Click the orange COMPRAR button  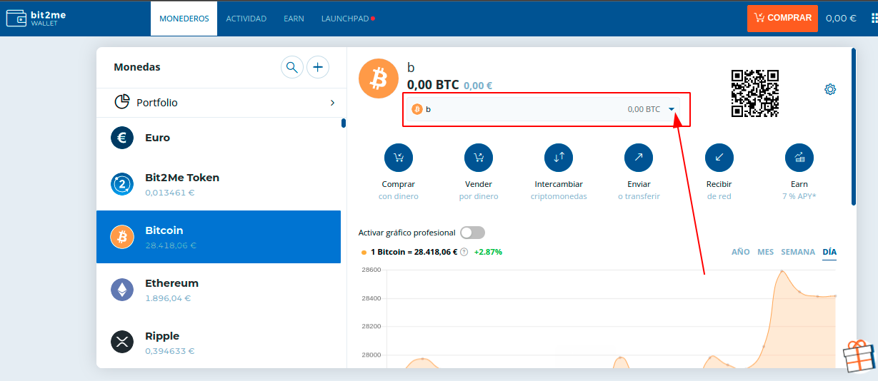tap(782, 18)
